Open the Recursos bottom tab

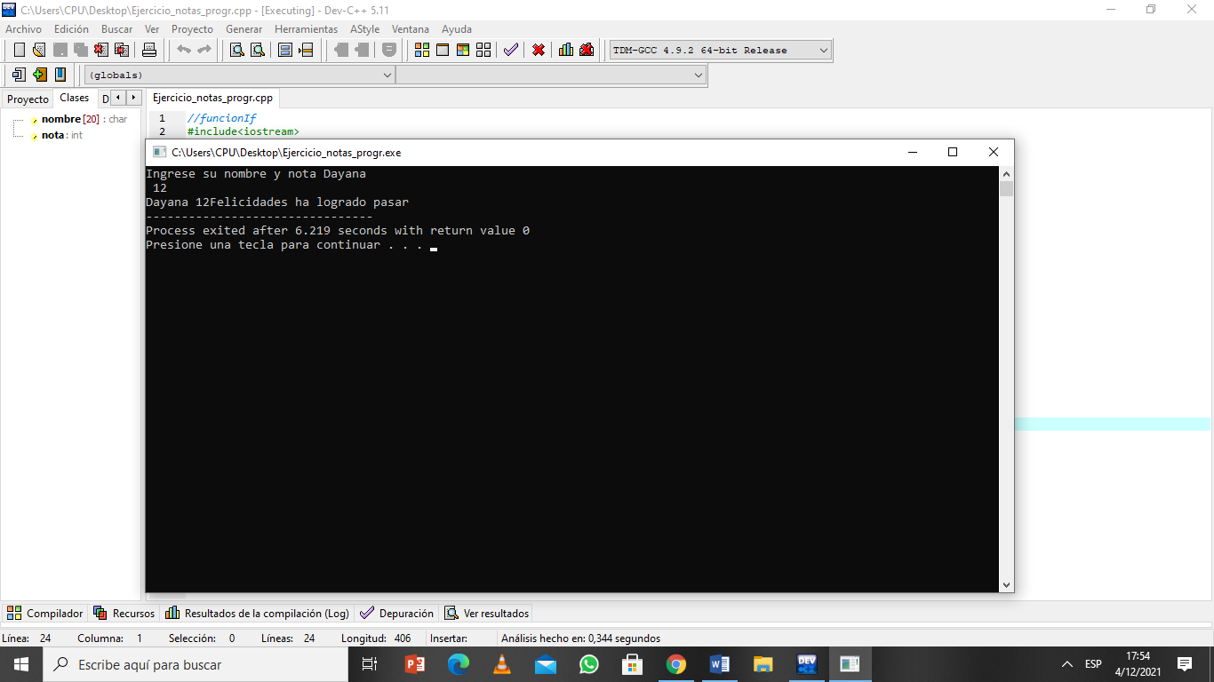(124, 613)
